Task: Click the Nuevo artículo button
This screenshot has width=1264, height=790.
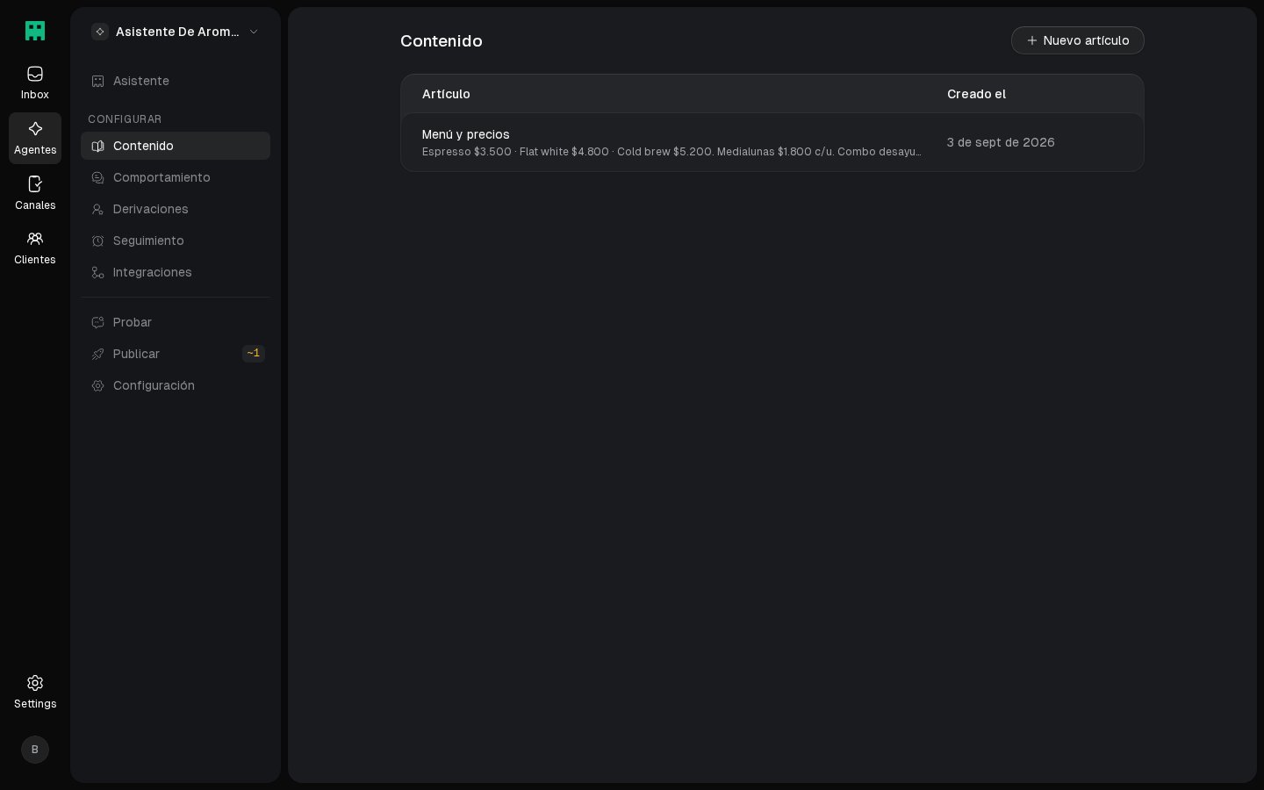Action: click(x=1077, y=40)
